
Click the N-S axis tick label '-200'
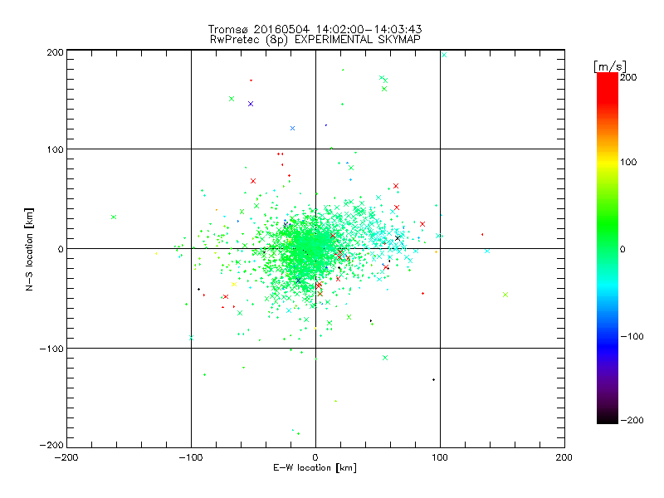(x=51, y=445)
